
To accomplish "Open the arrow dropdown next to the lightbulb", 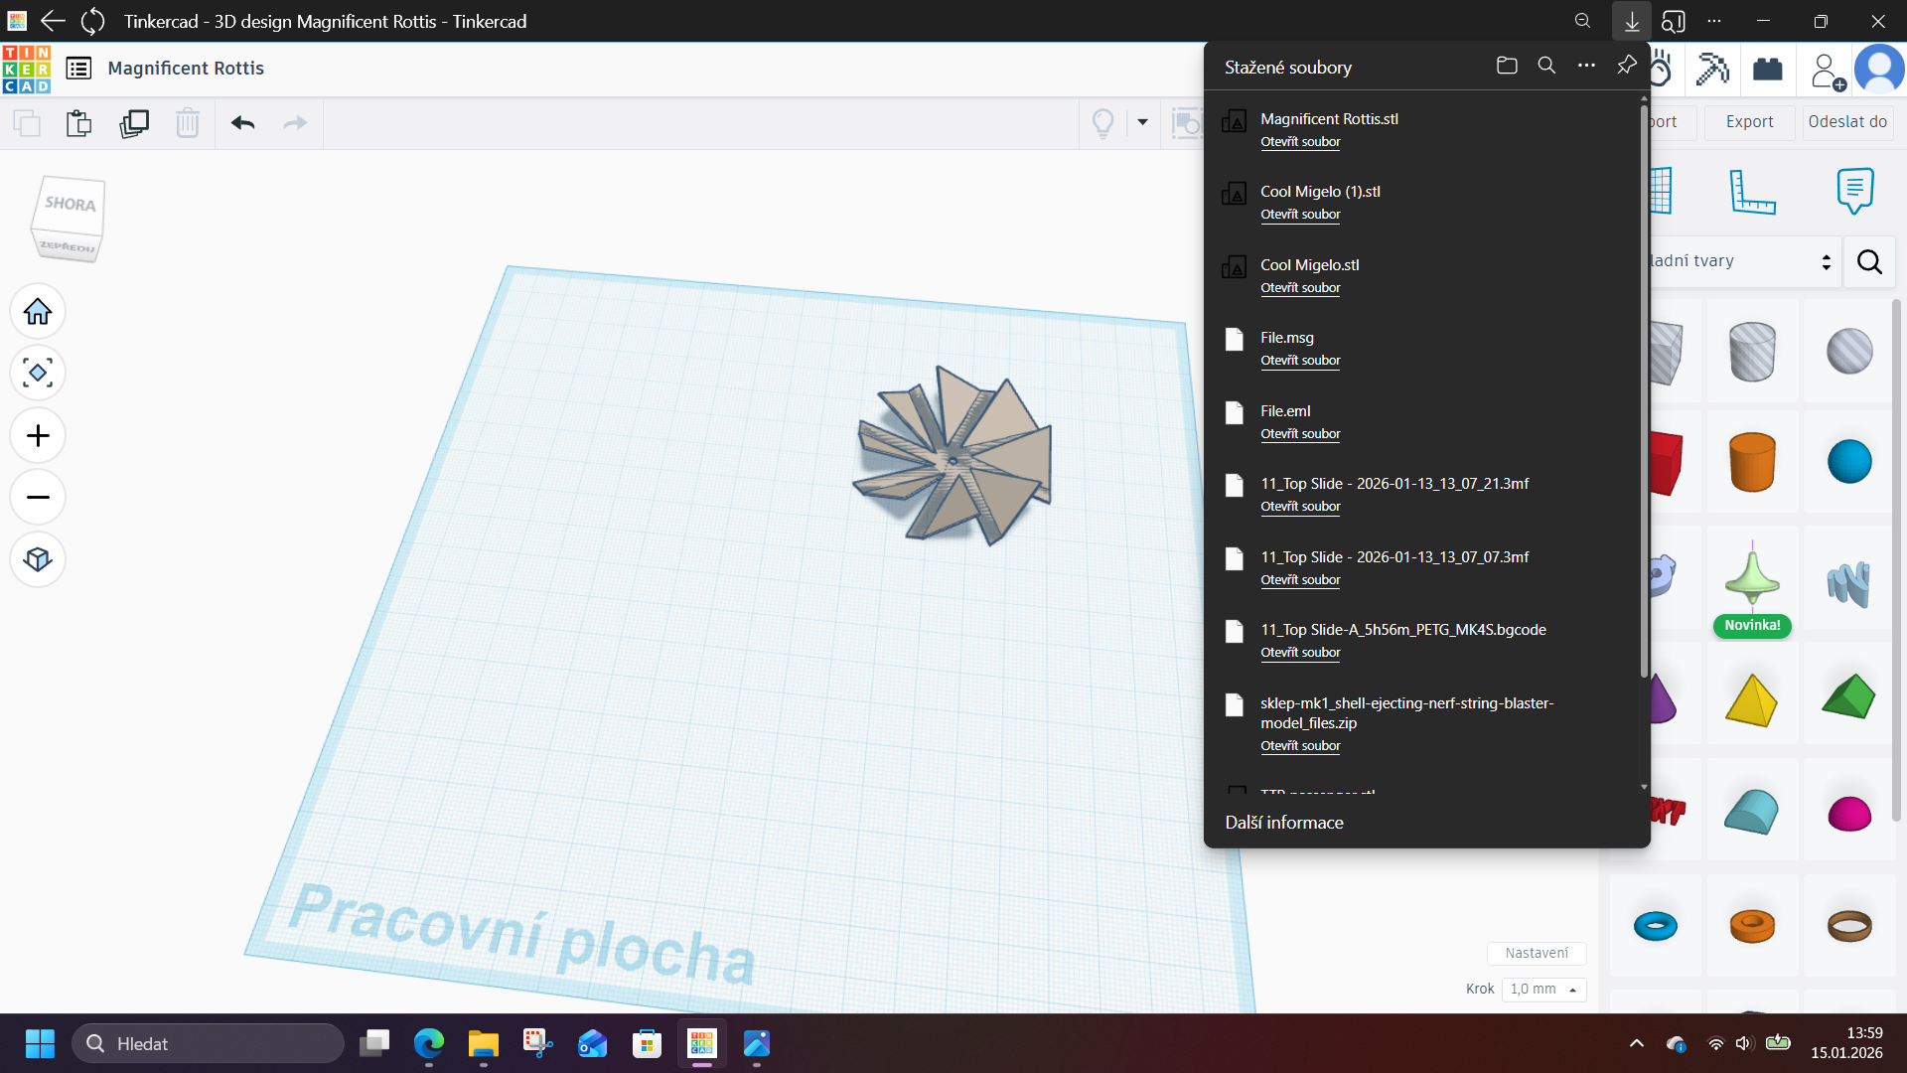I will tap(1143, 122).
